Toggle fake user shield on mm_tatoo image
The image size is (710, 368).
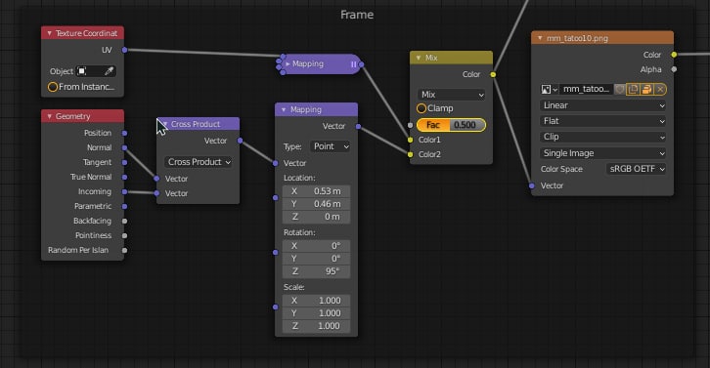coord(619,90)
